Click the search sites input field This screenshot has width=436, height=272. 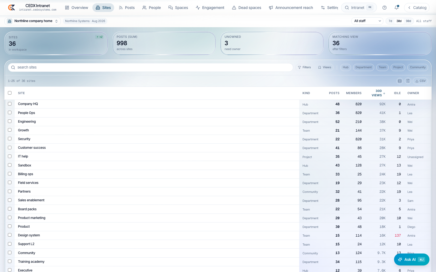[x=150, y=67]
